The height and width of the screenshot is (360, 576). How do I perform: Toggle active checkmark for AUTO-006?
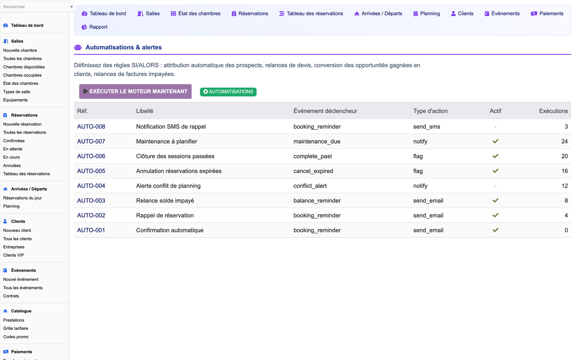pyautogui.click(x=495, y=156)
